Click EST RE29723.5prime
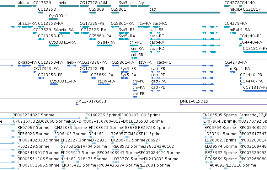267x170 pixels. point(139,131)
